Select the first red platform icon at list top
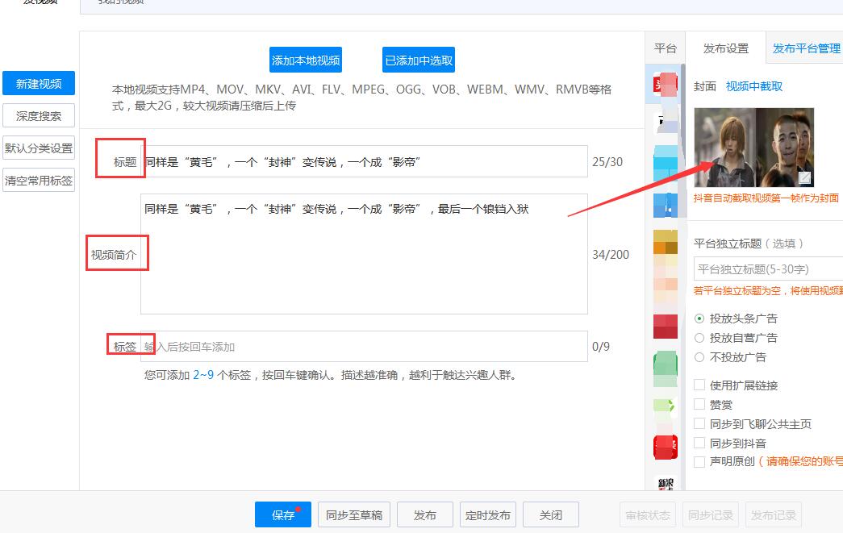Image resolution: width=843 pixels, height=533 pixels. (x=666, y=85)
